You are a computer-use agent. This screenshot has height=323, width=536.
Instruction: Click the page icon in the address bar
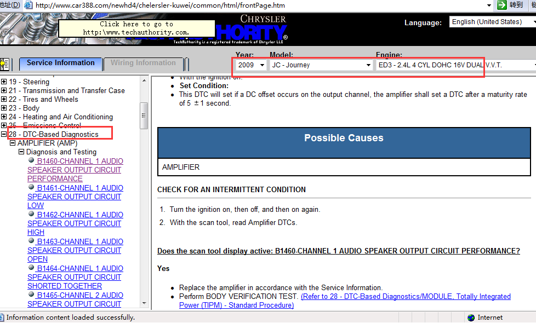pyautogui.click(x=28, y=5)
